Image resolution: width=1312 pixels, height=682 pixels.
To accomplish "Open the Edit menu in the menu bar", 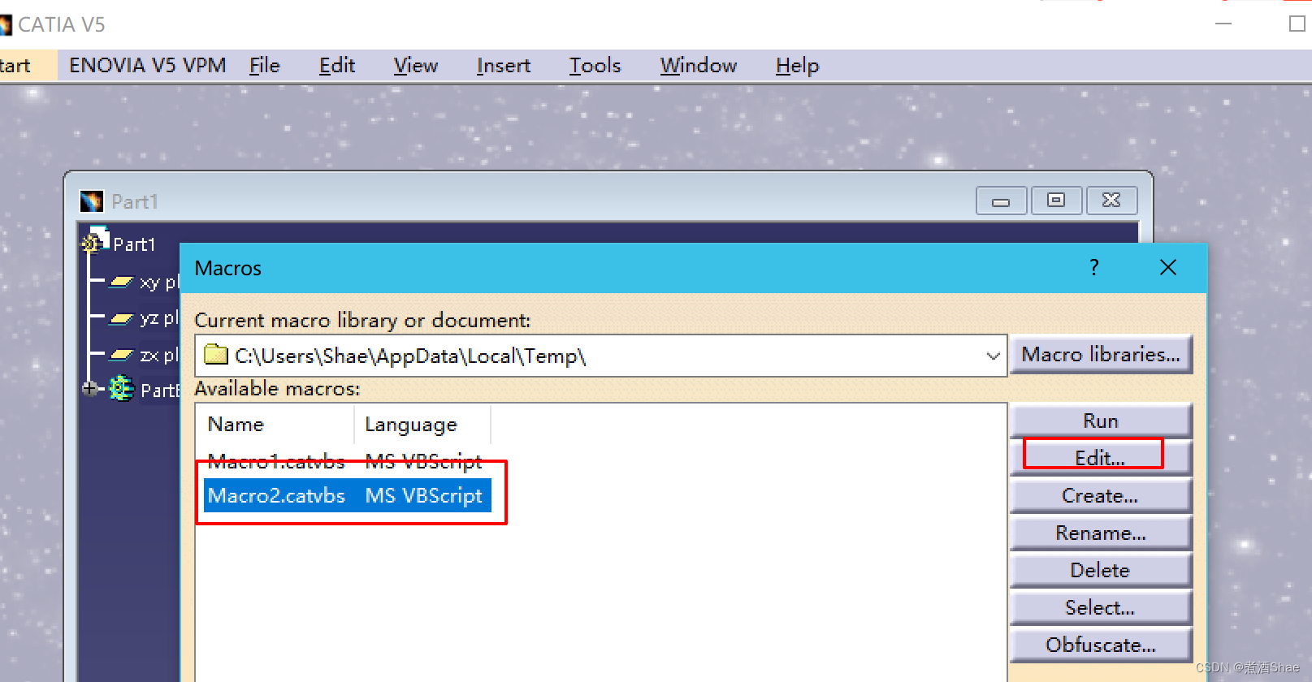I will point(336,66).
